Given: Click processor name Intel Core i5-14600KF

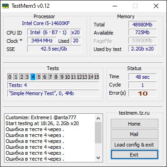Looking at the screenshot, I should pos(46,23).
